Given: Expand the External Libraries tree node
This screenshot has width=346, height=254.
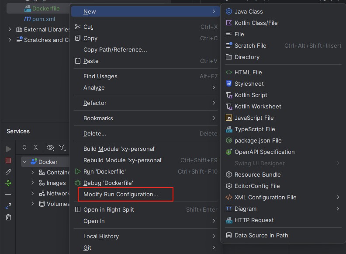Looking at the screenshot, I should pyautogui.click(x=10, y=29).
